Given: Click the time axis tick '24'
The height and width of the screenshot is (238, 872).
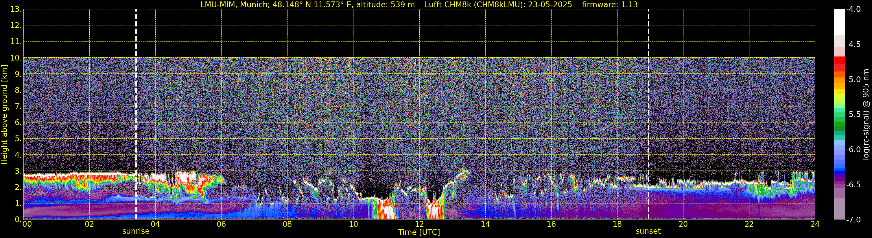Looking at the screenshot, I should pos(815,224).
